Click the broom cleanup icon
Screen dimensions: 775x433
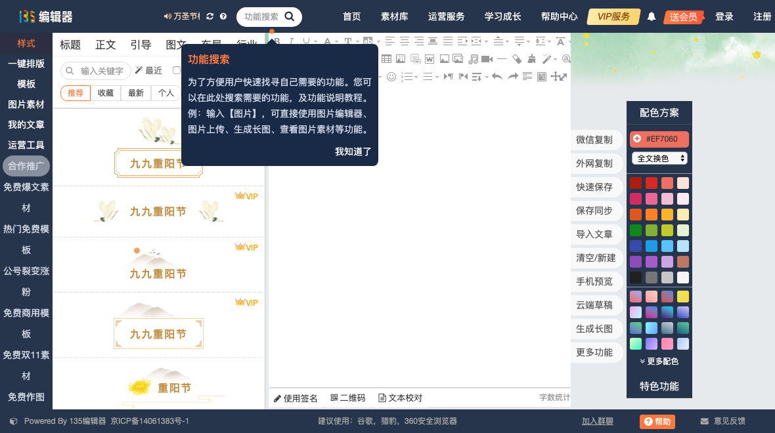coord(531,59)
